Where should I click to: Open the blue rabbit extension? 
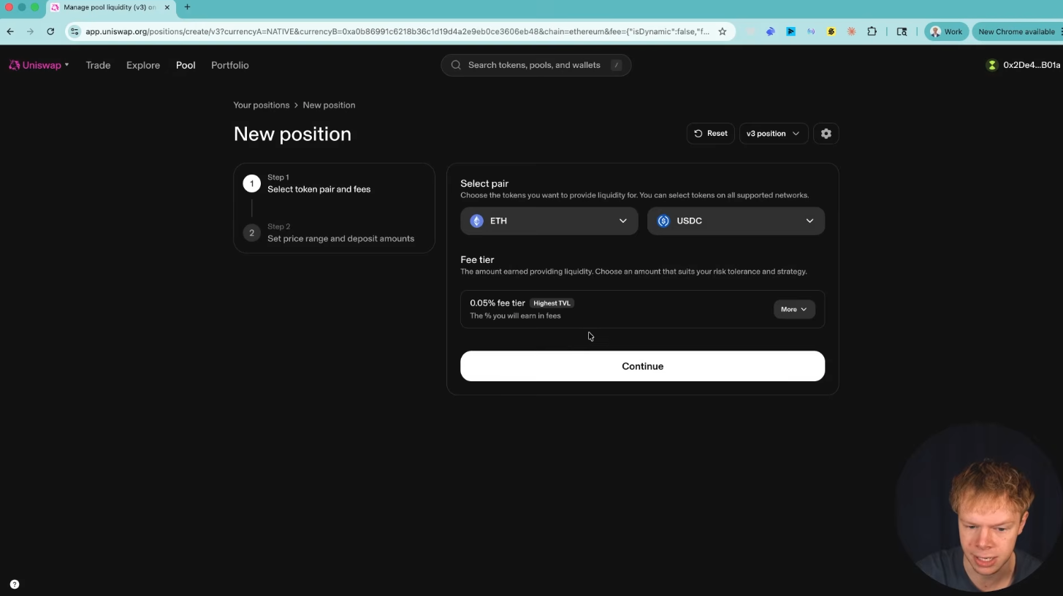pos(770,31)
